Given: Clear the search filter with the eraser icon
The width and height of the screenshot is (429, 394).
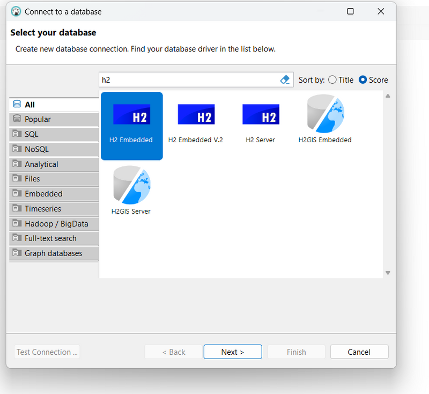Looking at the screenshot, I should pyautogui.click(x=285, y=79).
